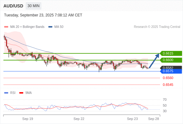Click the 9MA legend label
Viewport: 183px width, 124px height.
tap(29, 93)
